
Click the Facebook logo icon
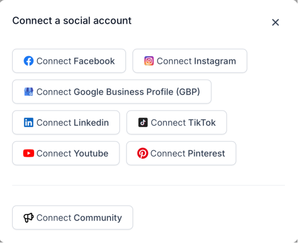[x=29, y=61]
